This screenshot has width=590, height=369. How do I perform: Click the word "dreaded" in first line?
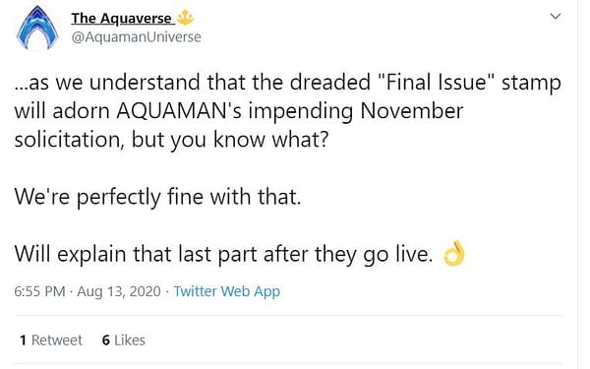330,82
